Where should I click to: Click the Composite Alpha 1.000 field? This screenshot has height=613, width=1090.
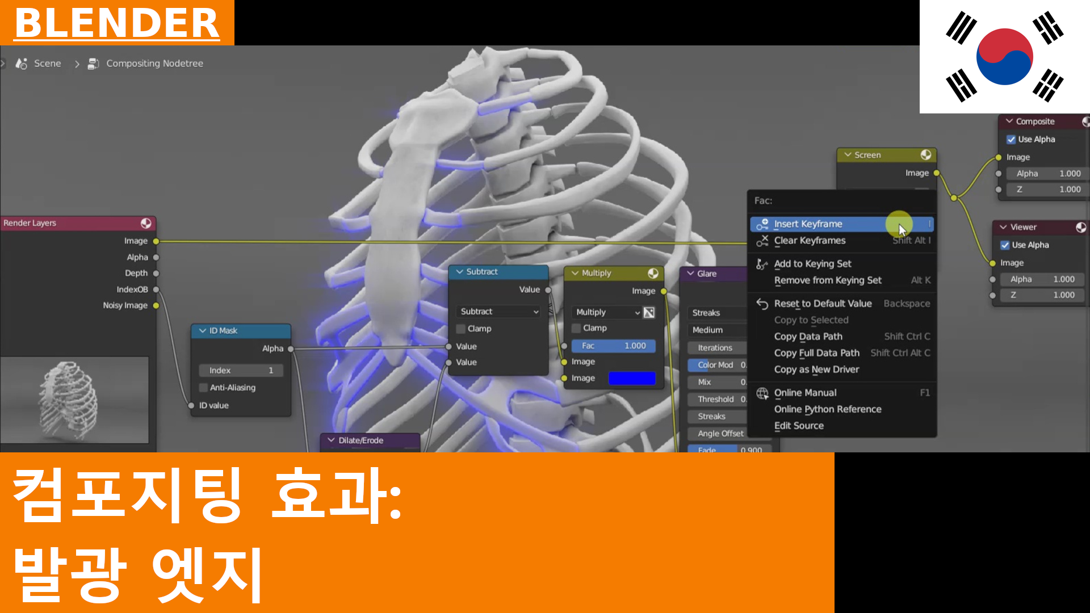tap(1048, 174)
